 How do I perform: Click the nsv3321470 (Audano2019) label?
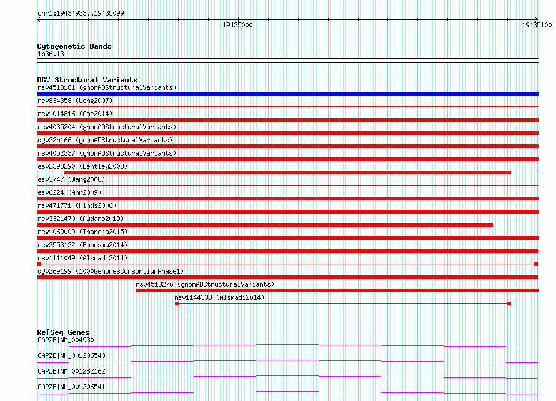click(81, 219)
